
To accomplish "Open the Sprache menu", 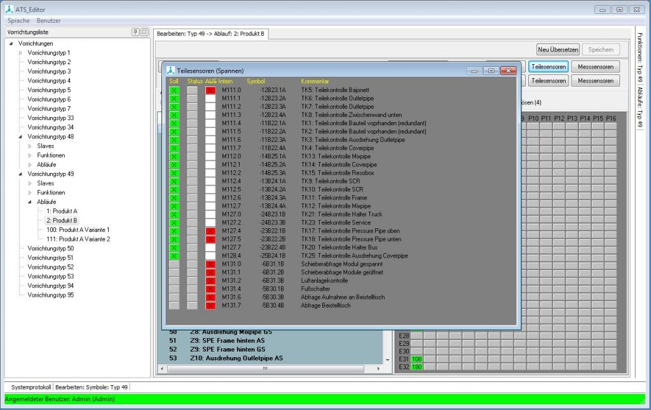I will 18,21.
